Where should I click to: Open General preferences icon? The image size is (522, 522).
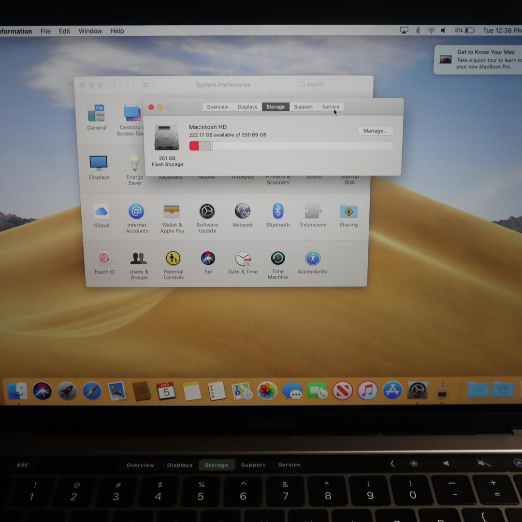click(x=97, y=114)
